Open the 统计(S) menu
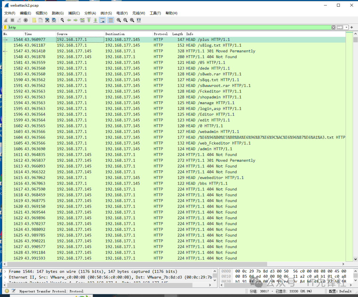The height and width of the screenshot is (297, 358). click(106, 13)
